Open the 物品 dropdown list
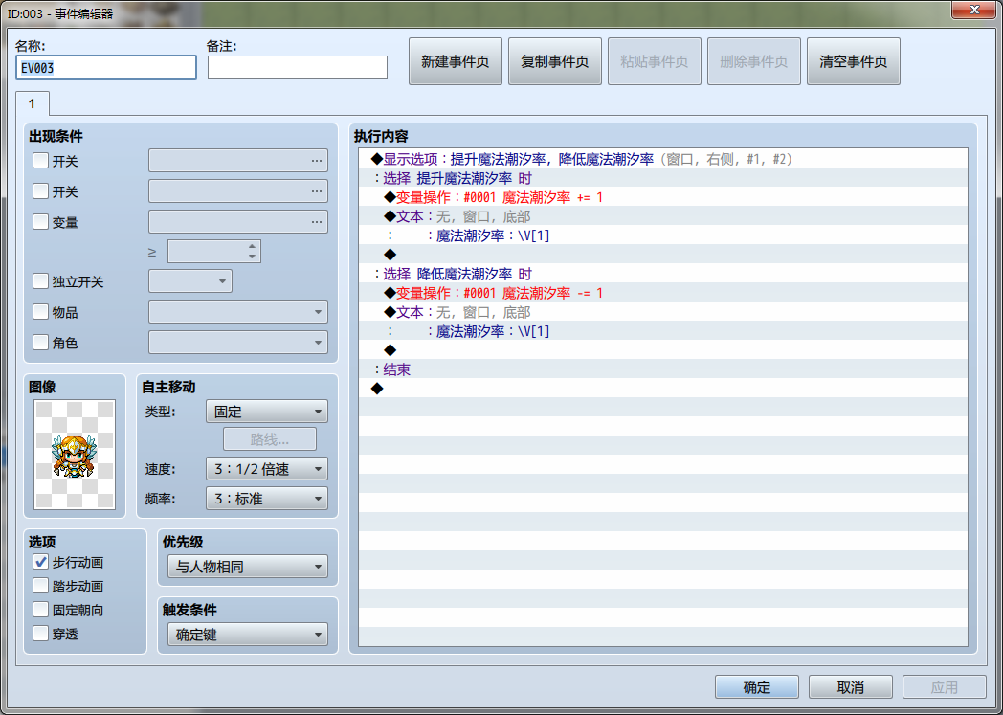This screenshot has width=1003, height=715. click(238, 312)
